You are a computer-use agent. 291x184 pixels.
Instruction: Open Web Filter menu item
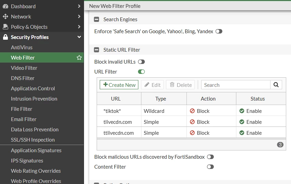(x=42, y=57)
